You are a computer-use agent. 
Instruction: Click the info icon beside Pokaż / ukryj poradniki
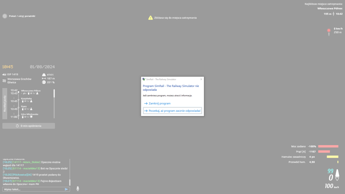coord(4,16)
